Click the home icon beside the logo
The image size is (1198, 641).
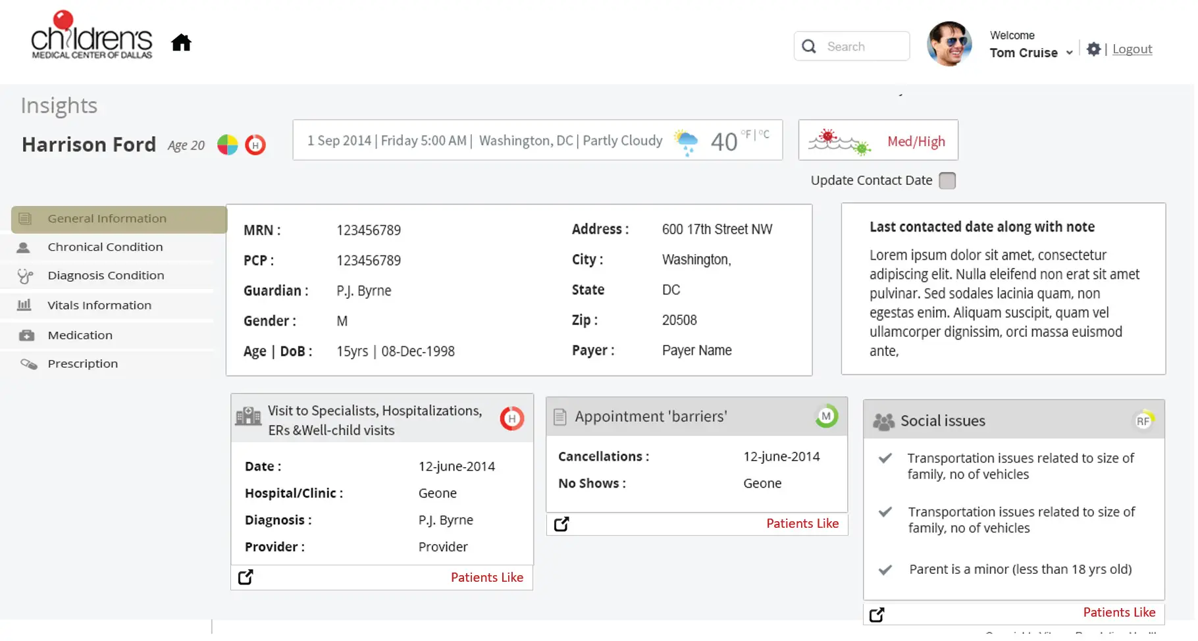[181, 43]
